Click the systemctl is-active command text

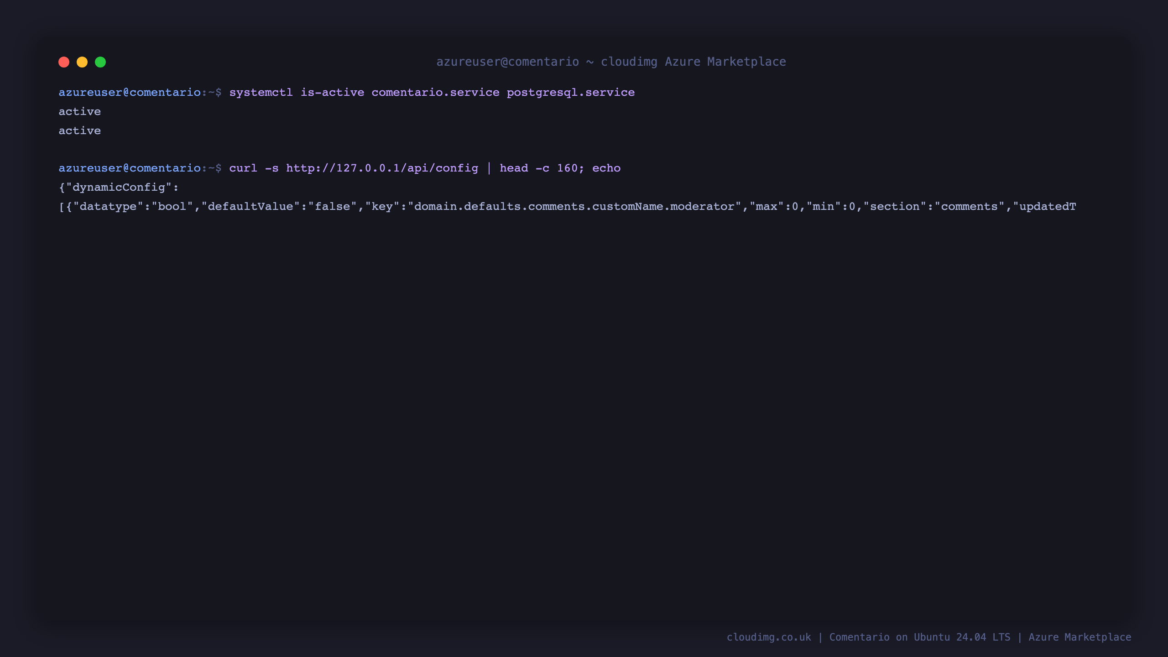coord(297,92)
